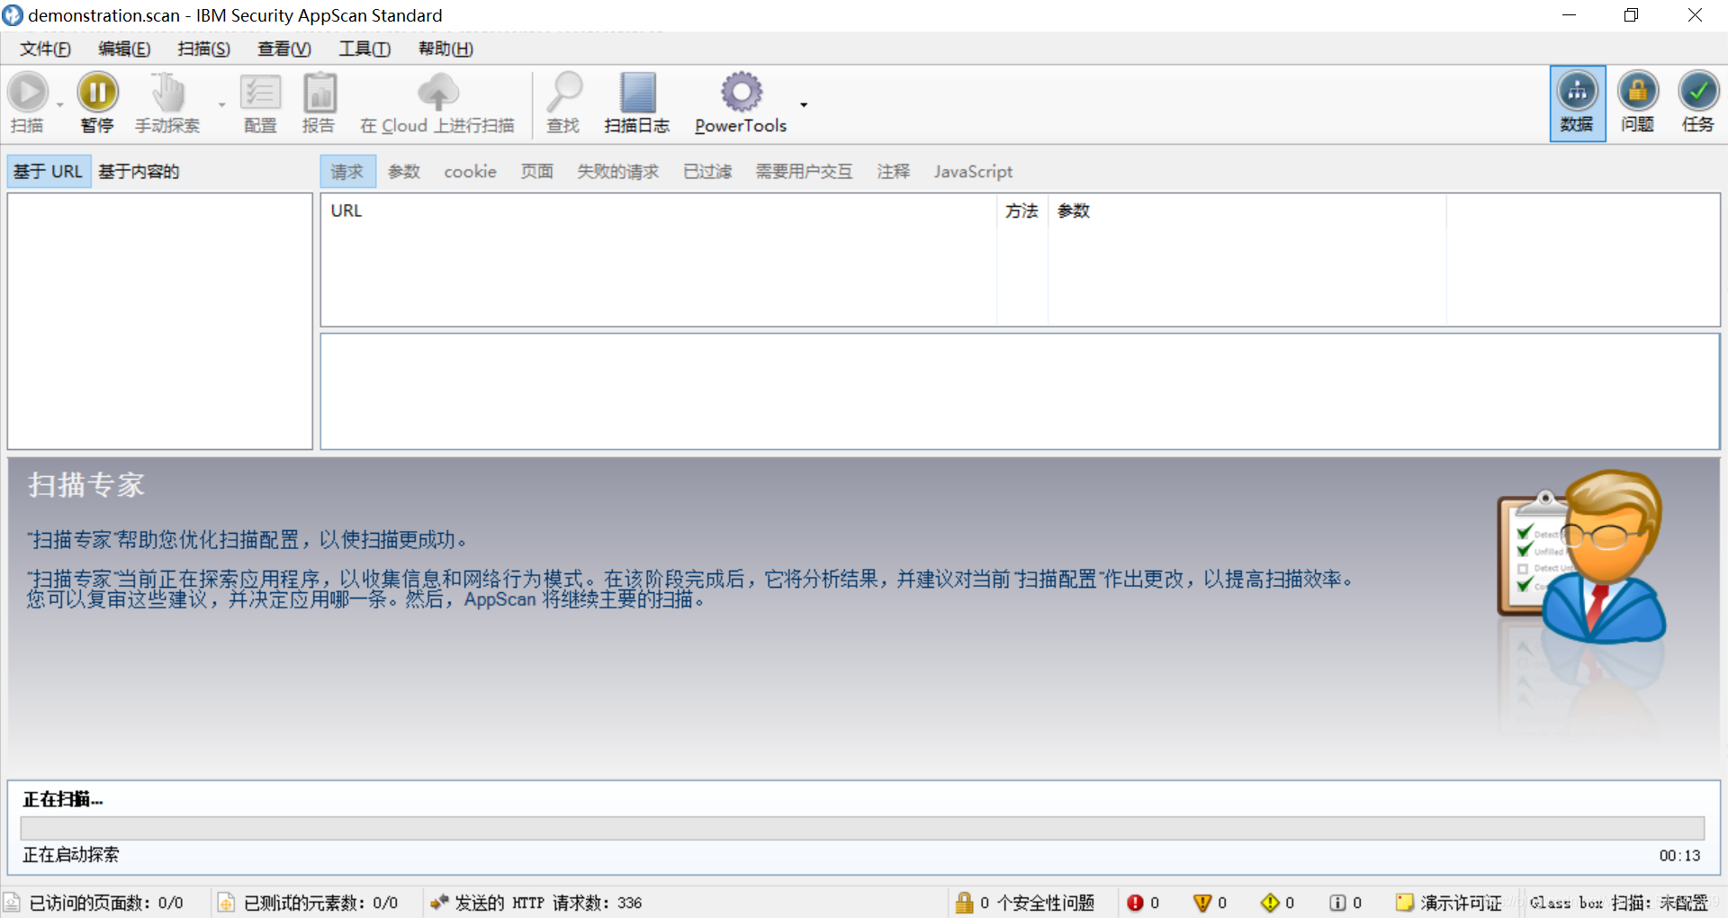Click the URL column header
1728x918 pixels.
click(x=659, y=211)
